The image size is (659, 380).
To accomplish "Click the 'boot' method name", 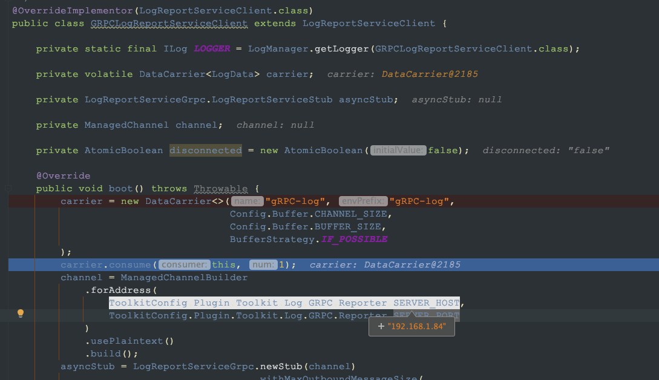I will 120,188.
